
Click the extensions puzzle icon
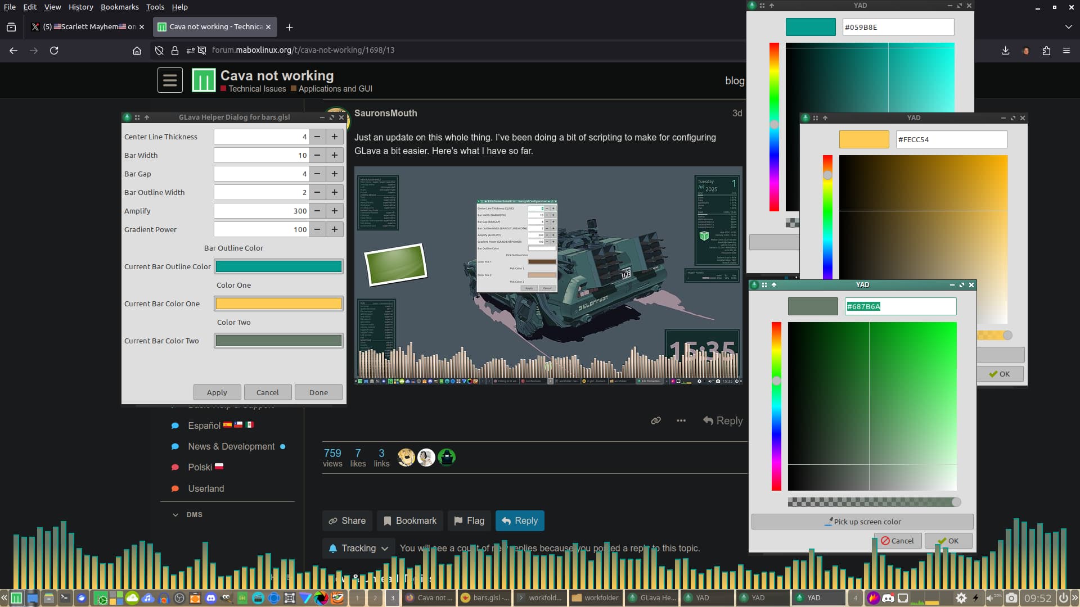tap(1046, 51)
